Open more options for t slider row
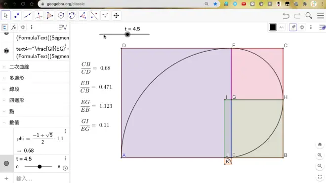This screenshot has height=183, width=326. click(66, 158)
